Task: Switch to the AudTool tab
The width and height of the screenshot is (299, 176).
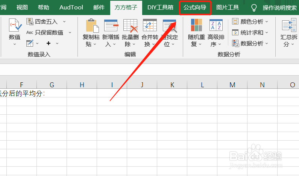Action: (71, 8)
